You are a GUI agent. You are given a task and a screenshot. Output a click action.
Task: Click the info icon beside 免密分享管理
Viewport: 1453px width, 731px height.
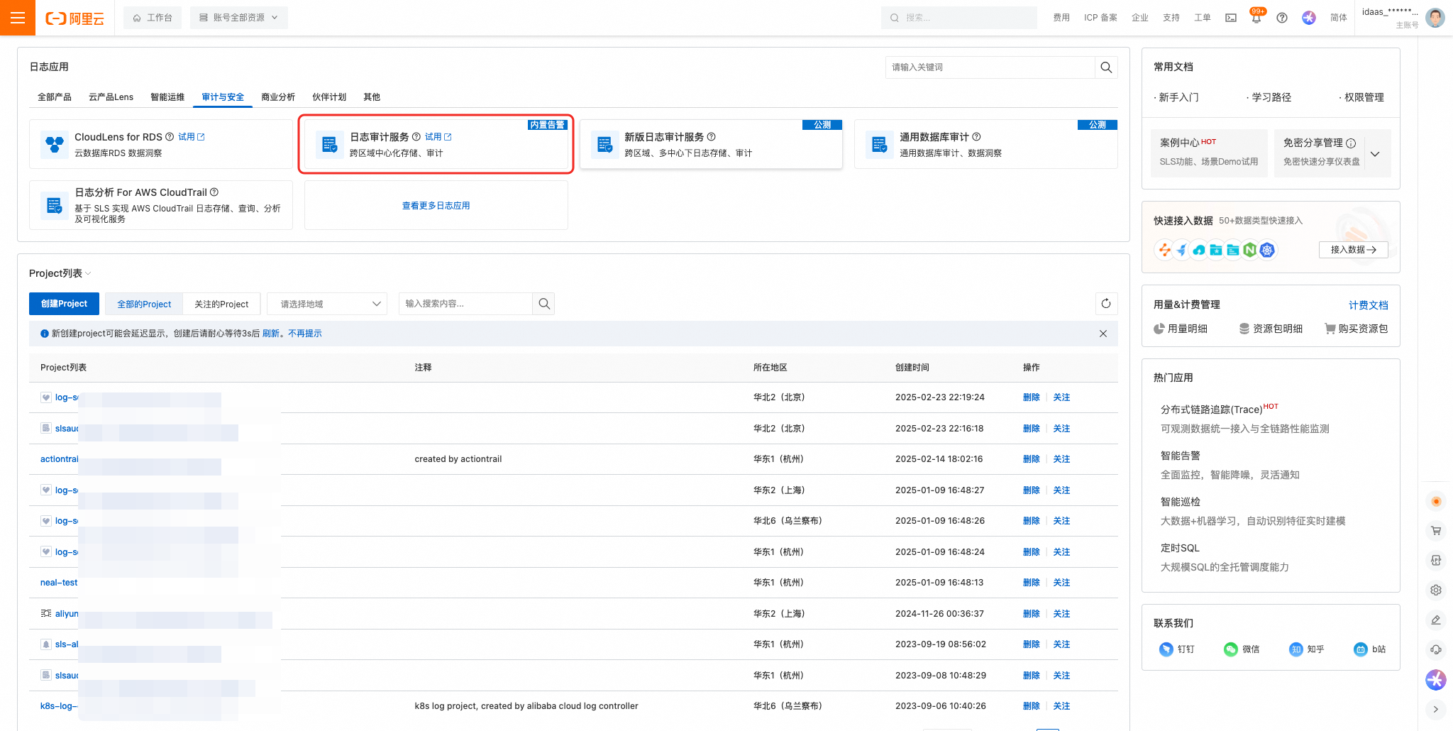[1351, 143]
